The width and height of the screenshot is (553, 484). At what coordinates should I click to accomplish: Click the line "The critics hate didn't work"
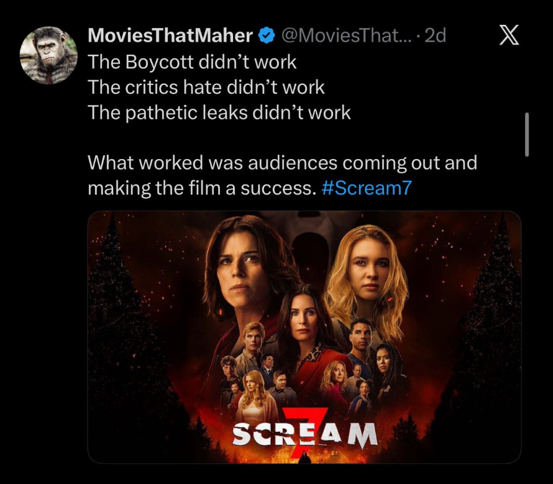point(206,88)
